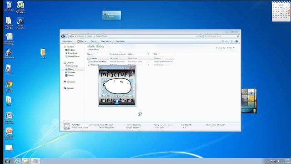Switch mini player to library view icon

(x=131, y=72)
